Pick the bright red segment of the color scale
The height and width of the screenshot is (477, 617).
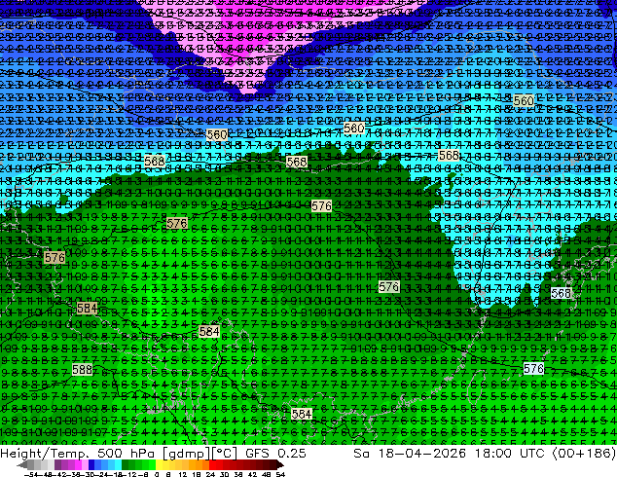pos(212,464)
